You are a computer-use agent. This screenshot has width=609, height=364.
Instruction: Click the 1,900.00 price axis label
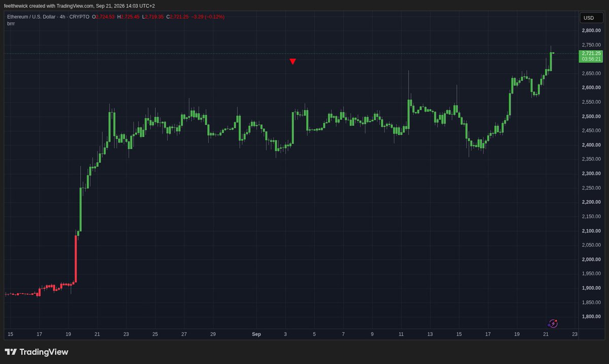pos(592,288)
